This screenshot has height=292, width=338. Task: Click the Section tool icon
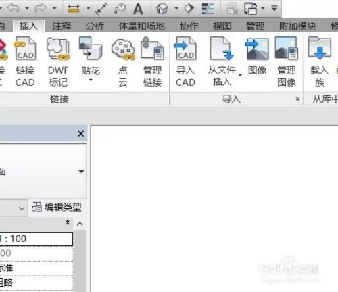(x=189, y=9)
